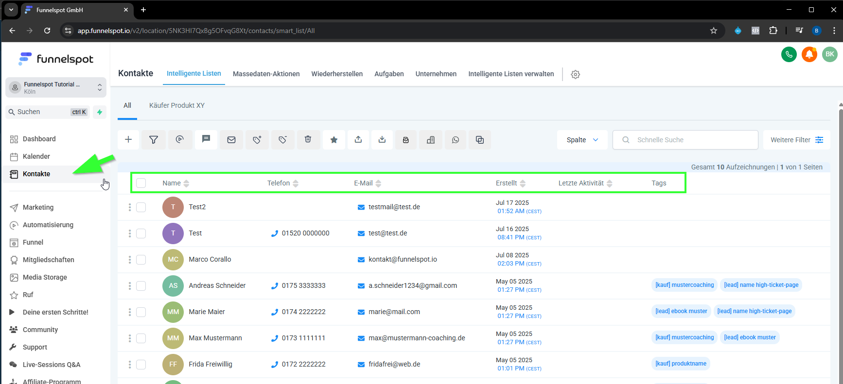Open the Wiederherstellen tab

(x=337, y=74)
